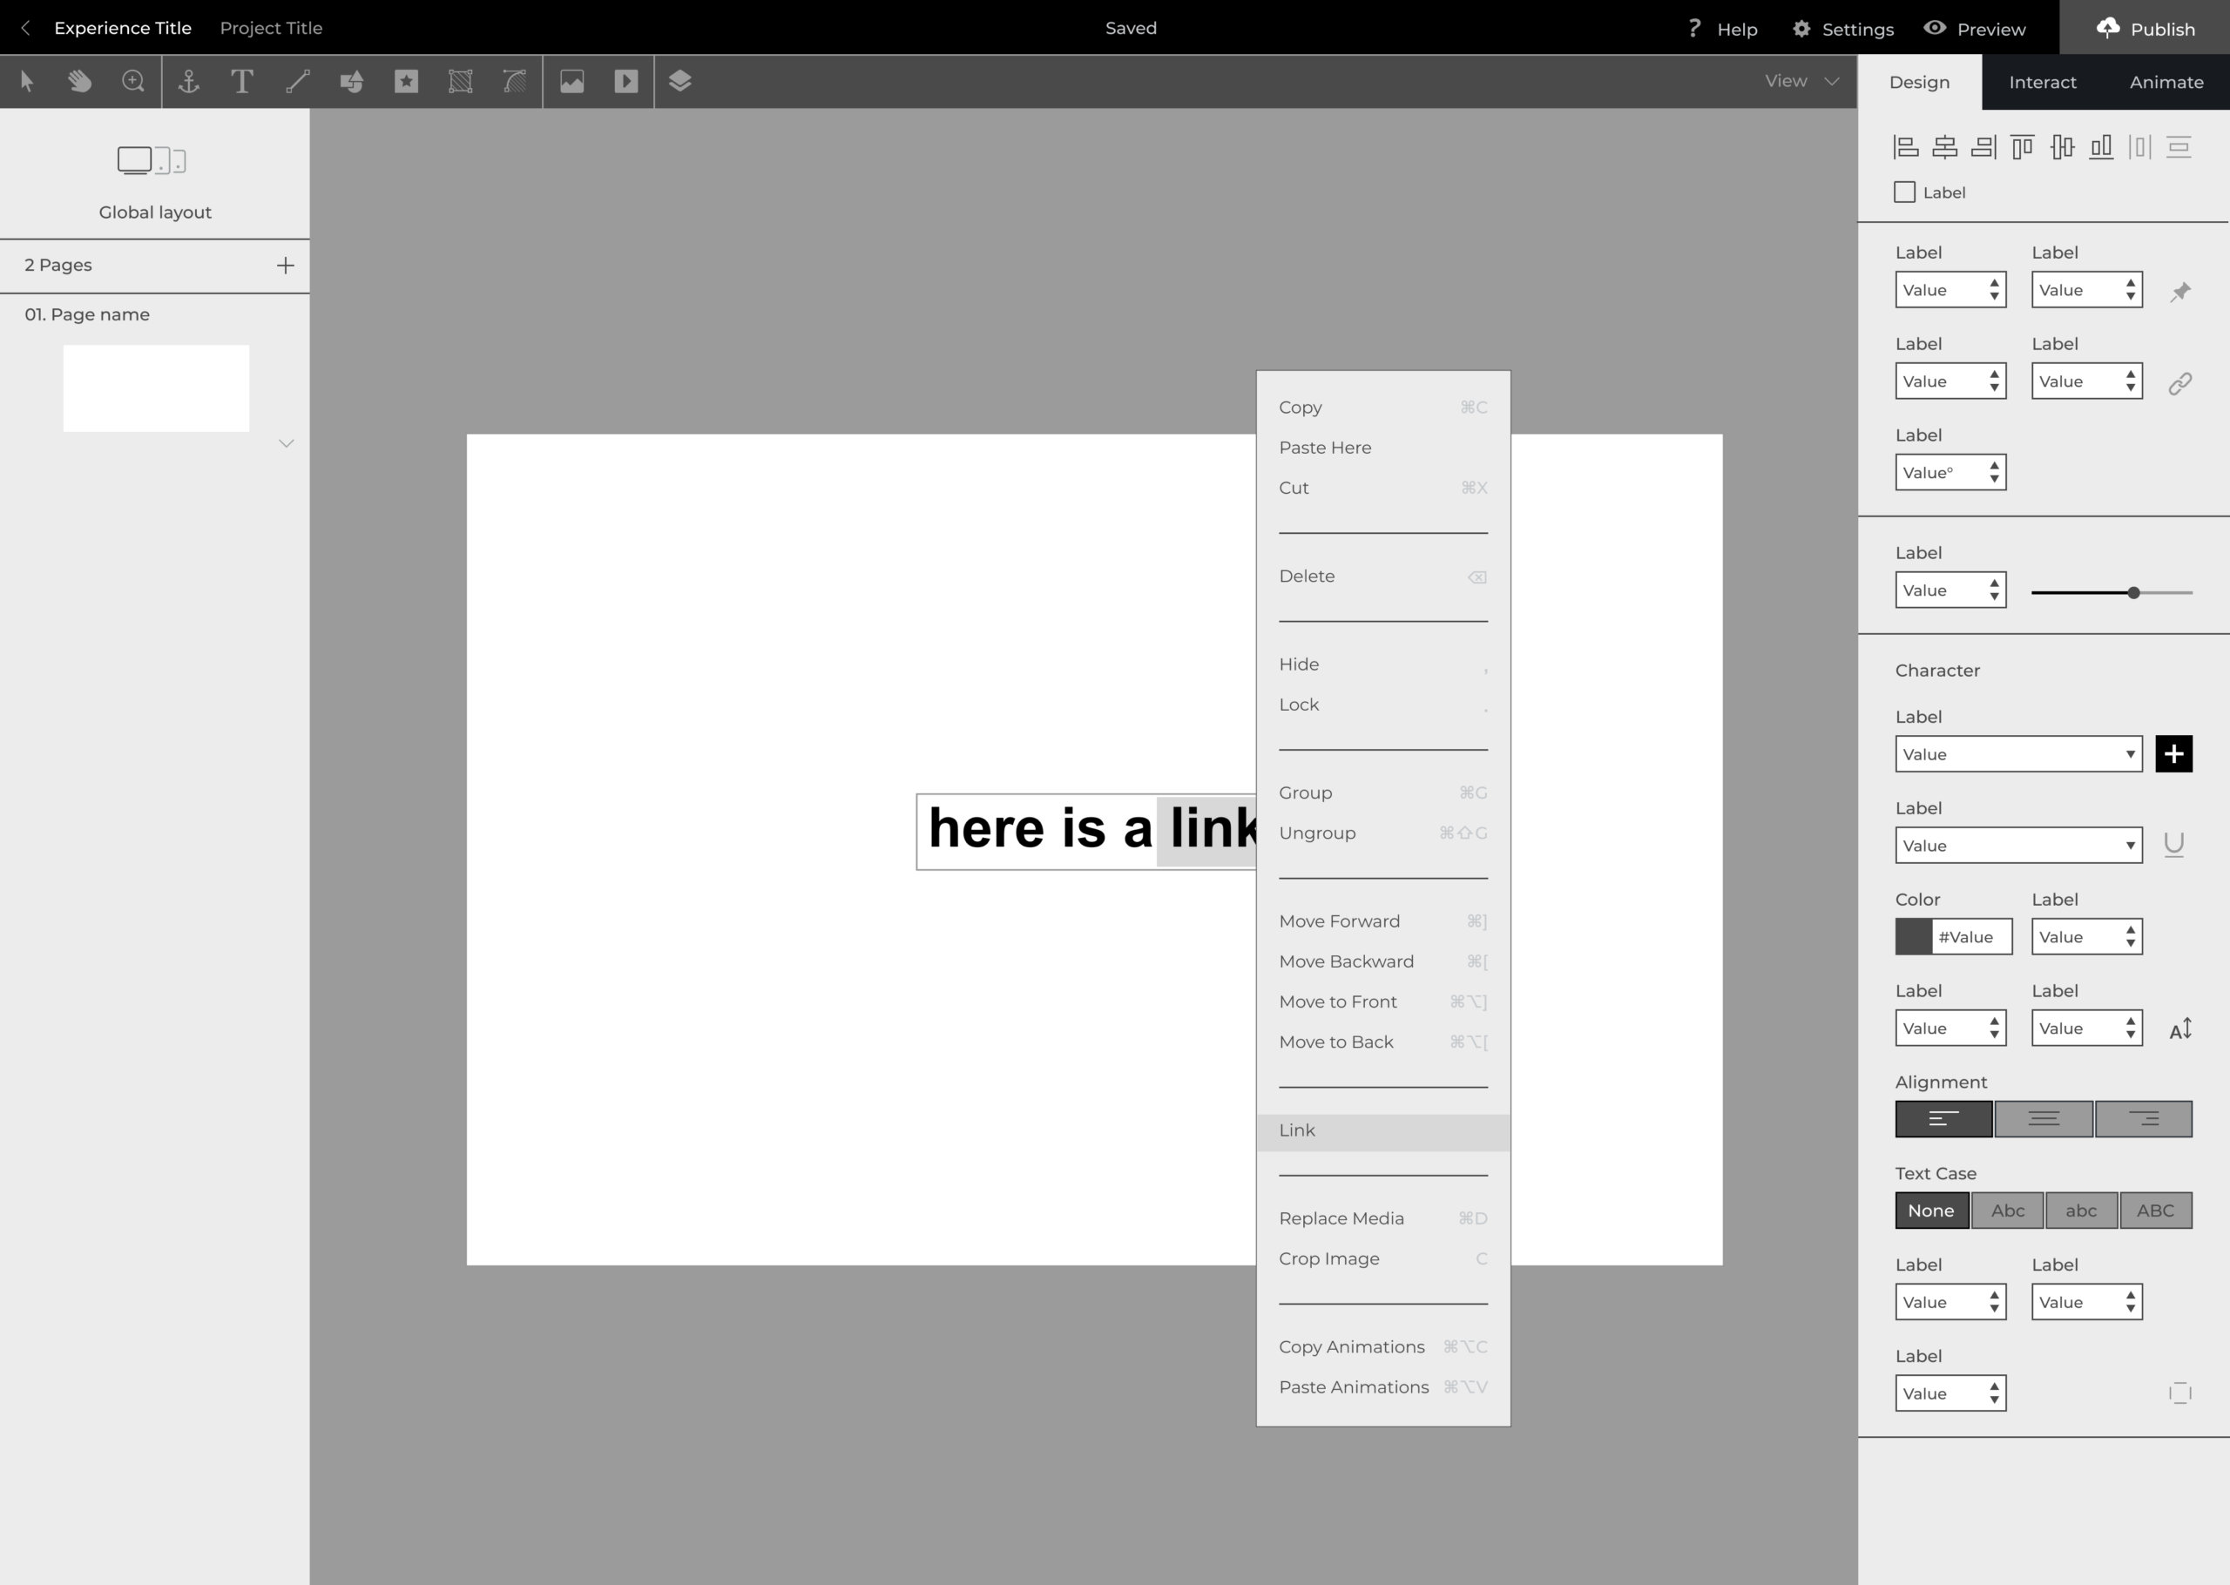2230x1585 pixels.
Task: Toggle the chain link proportions icon
Action: 2180,382
